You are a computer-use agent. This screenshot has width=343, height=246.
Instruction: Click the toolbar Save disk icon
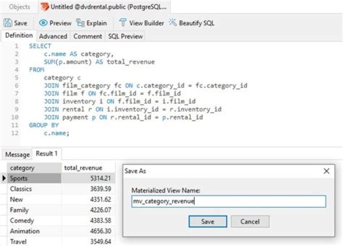click(x=8, y=23)
